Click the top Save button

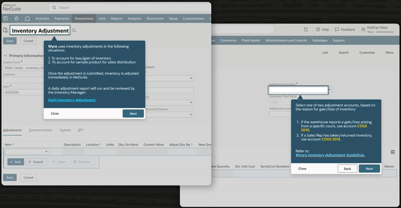click(x=10, y=41)
